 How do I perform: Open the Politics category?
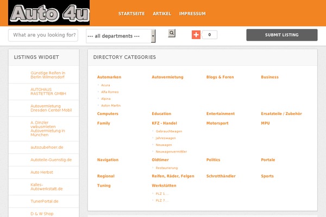pos(213,159)
